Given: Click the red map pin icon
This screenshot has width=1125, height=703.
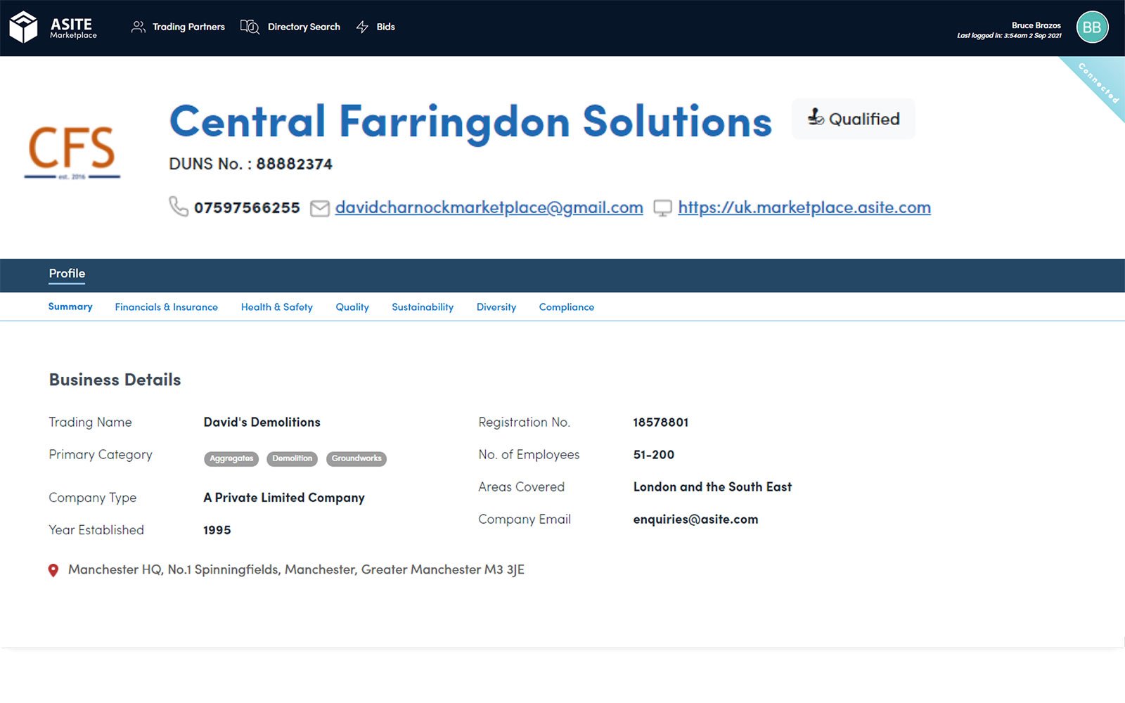Looking at the screenshot, I should (53, 570).
